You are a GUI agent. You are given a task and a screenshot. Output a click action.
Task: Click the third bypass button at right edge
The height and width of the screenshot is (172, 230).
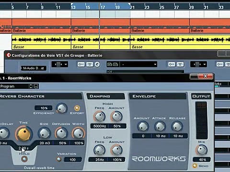point(220,64)
